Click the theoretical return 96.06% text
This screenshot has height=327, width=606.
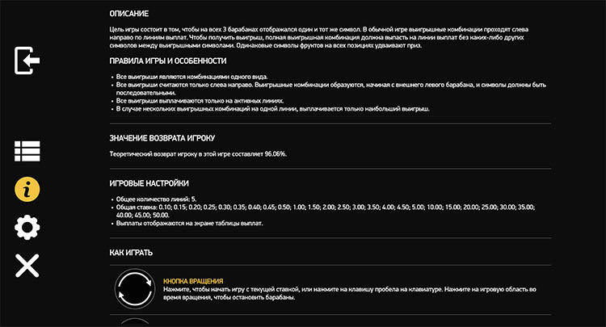click(198, 153)
